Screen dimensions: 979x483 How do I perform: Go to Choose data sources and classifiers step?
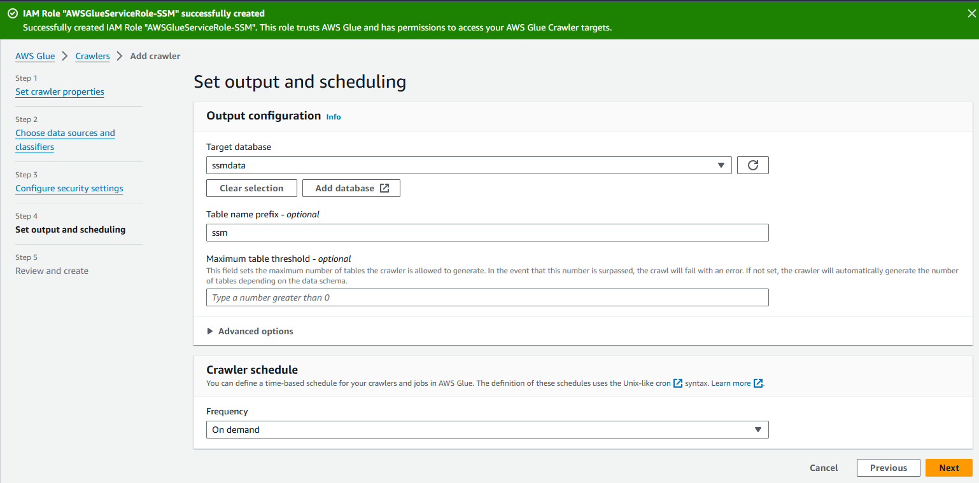(x=65, y=140)
